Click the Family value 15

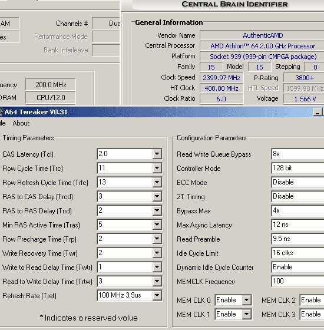[x=211, y=67]
